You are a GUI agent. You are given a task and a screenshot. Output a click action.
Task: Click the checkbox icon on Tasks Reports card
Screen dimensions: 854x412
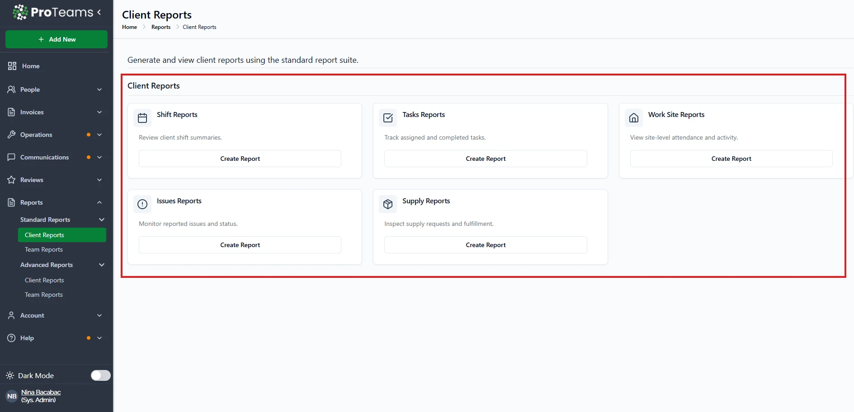pos(388,118)
